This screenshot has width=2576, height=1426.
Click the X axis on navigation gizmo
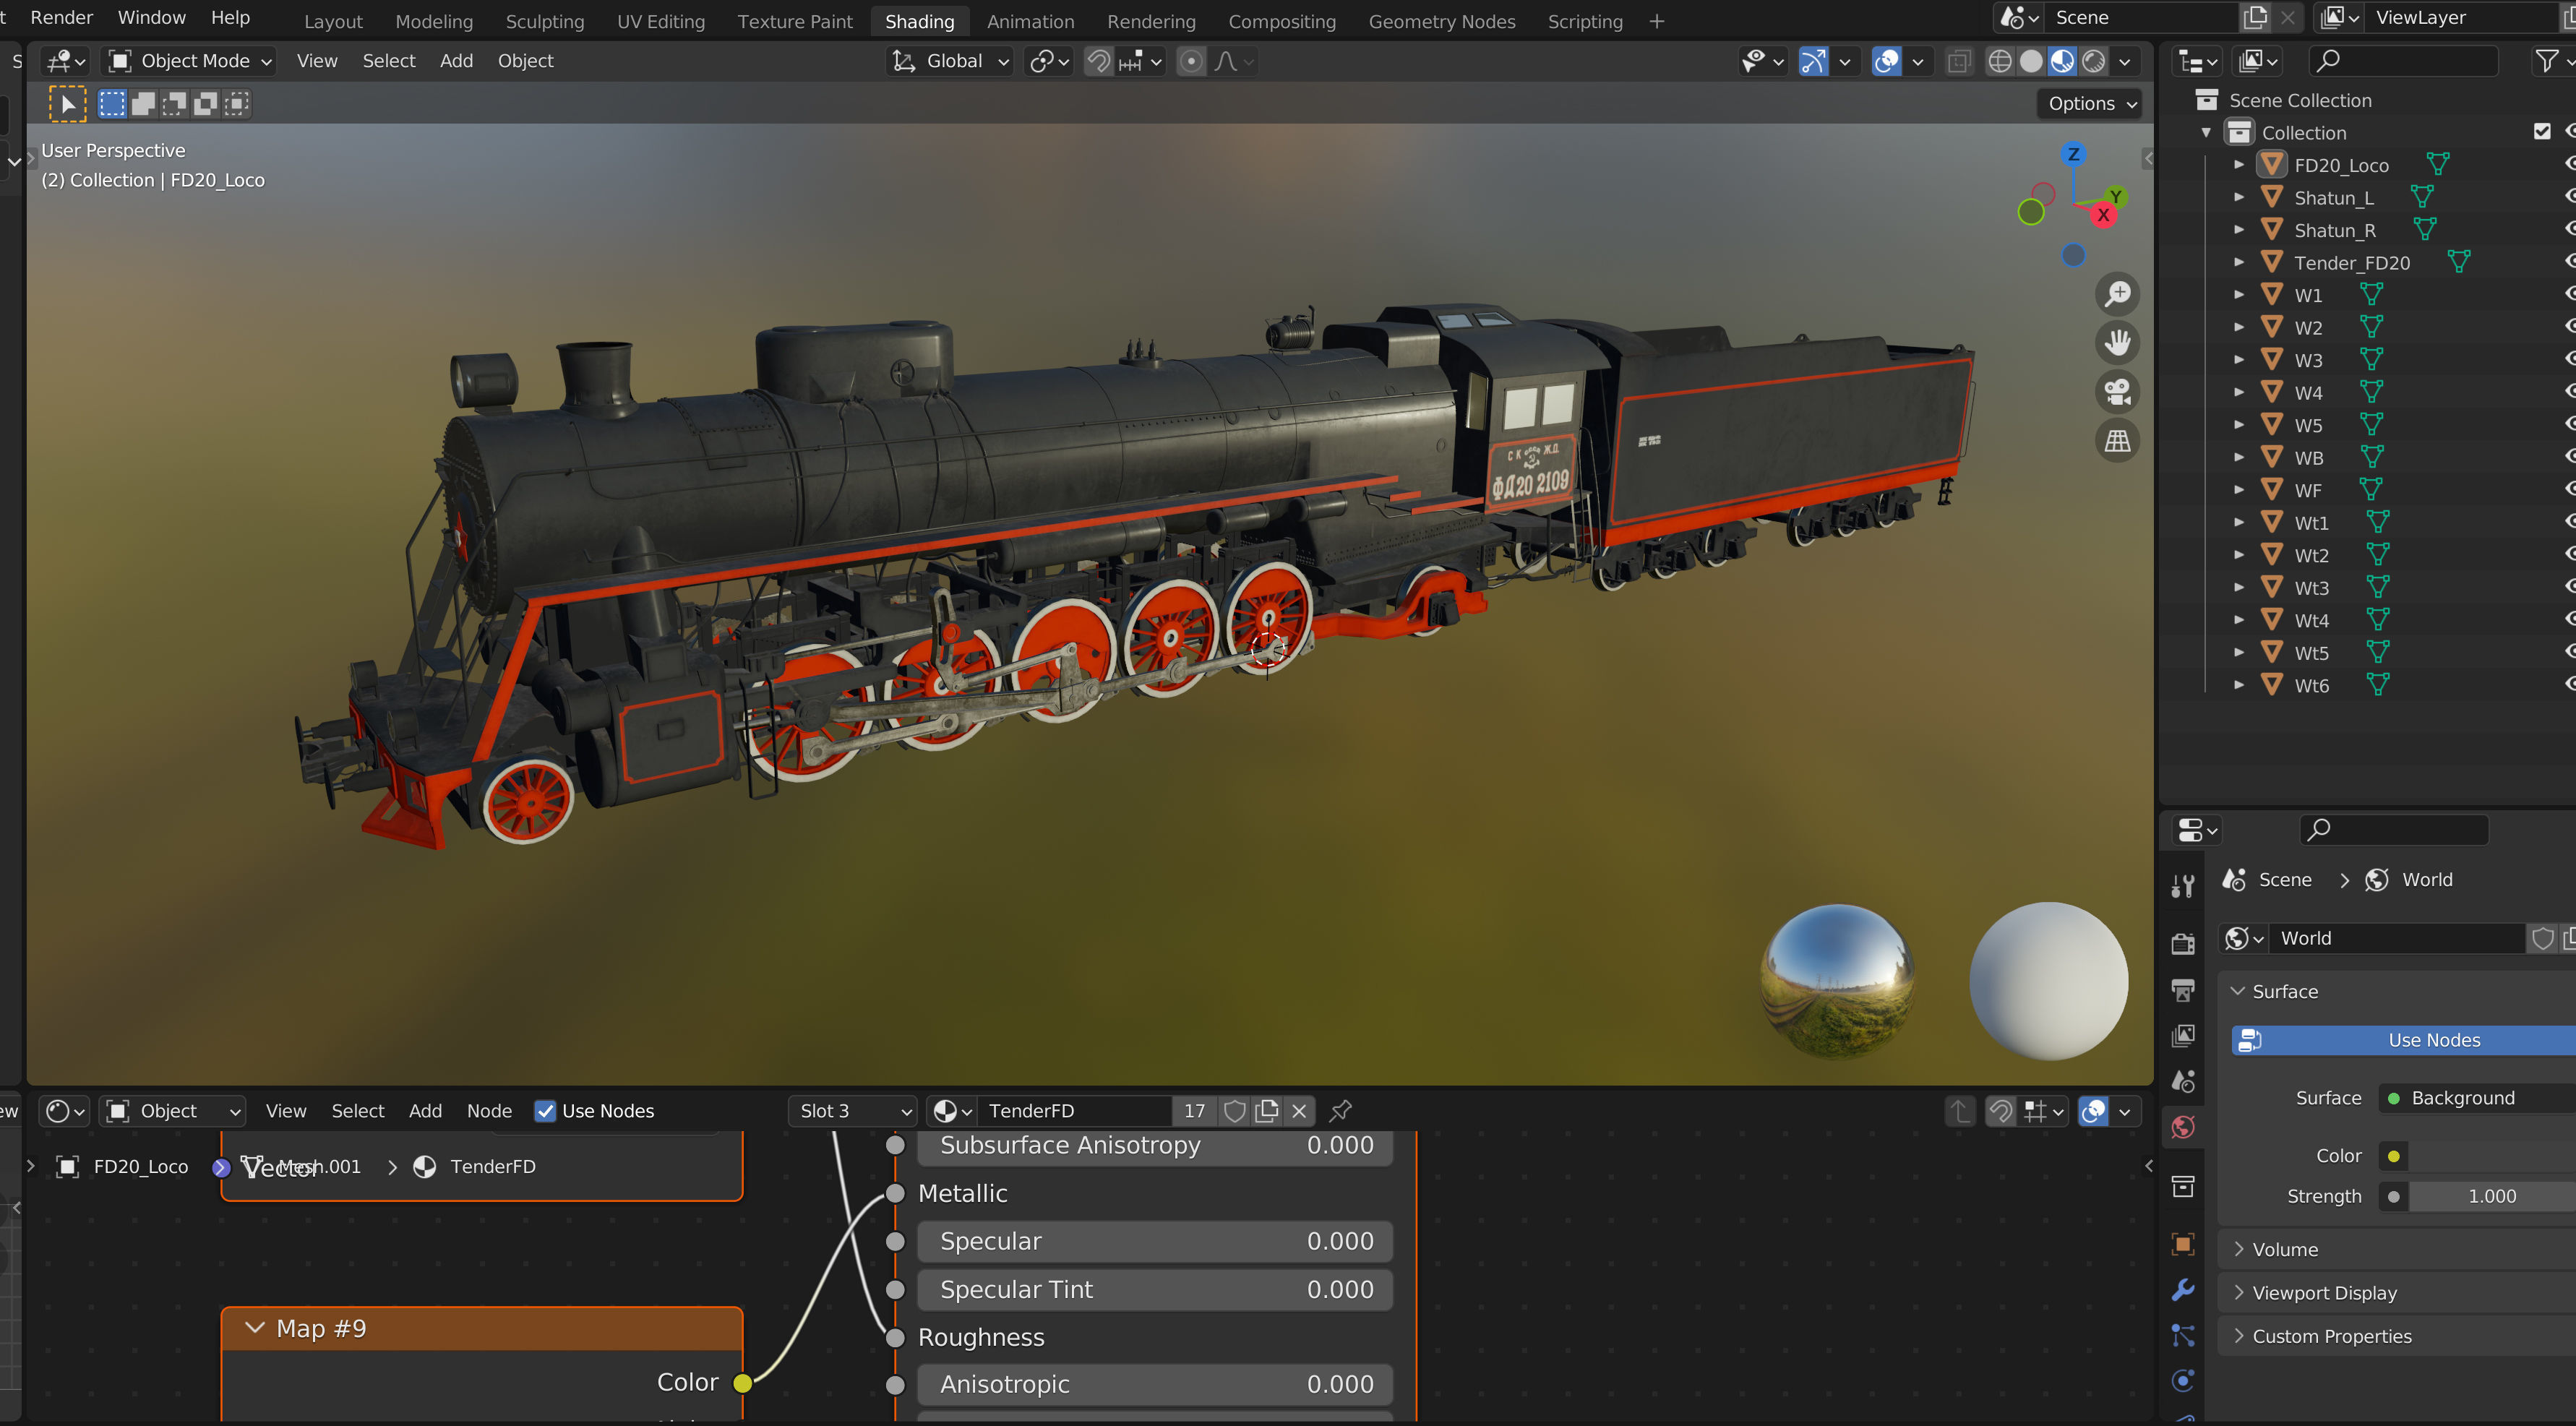click(2103, 215)
